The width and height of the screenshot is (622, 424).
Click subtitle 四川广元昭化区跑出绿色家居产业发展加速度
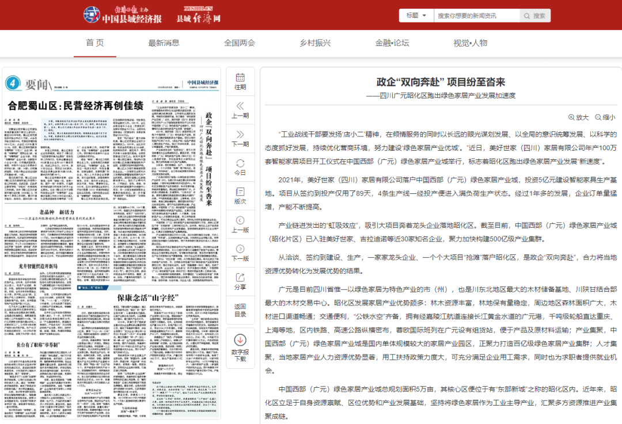441,96
